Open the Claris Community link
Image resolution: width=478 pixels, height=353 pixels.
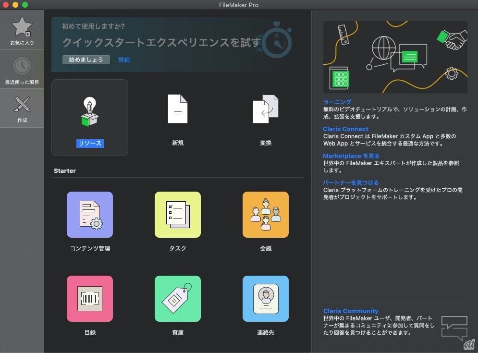351,311
